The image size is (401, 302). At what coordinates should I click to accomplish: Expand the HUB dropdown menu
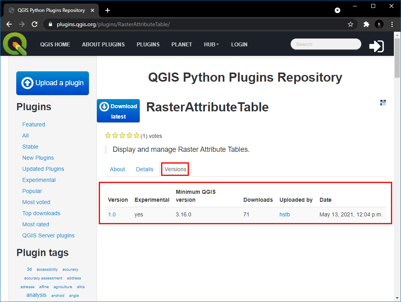point(211,44)
